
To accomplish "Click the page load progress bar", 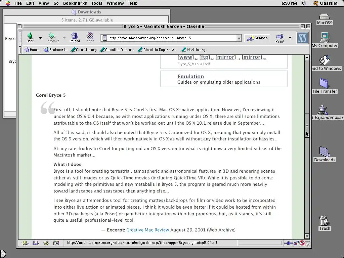I will tap(260, 243).
